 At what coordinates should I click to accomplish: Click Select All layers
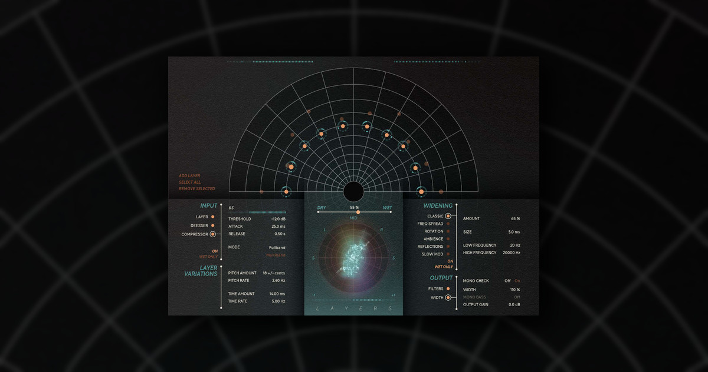(x=190, y=182)
